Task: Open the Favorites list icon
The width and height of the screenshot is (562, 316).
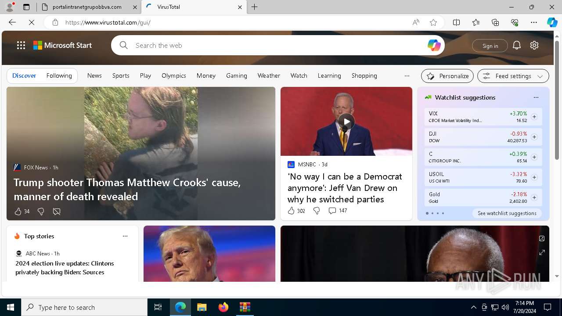Action: click(476, 22)
